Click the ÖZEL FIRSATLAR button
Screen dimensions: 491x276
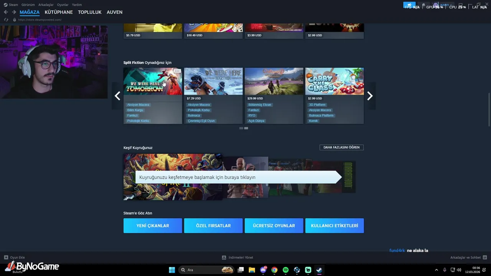coord(213,226)
